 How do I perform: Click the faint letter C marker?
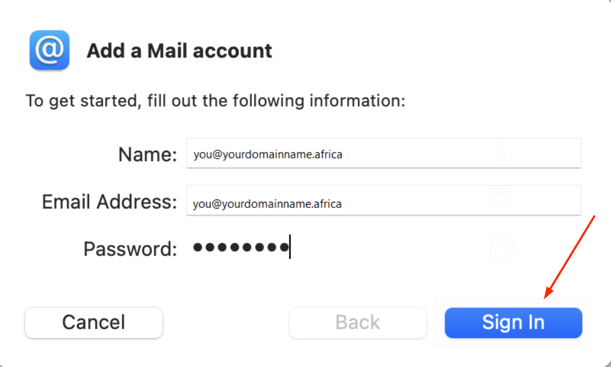click(503, 248)
